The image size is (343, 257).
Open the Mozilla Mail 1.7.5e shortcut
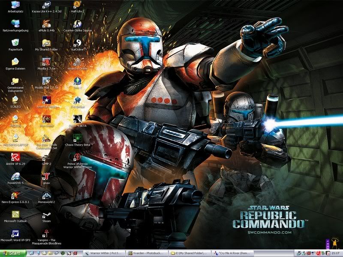(x=46, y=83)
